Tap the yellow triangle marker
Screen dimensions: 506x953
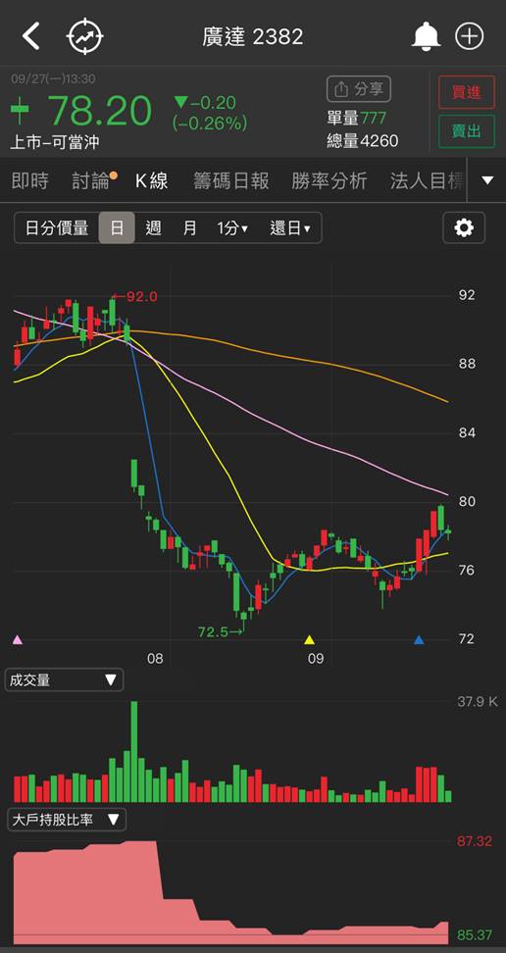coord(310,639)
